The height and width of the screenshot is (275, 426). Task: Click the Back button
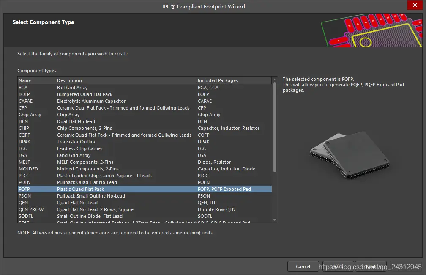click(x=338, y=267)
